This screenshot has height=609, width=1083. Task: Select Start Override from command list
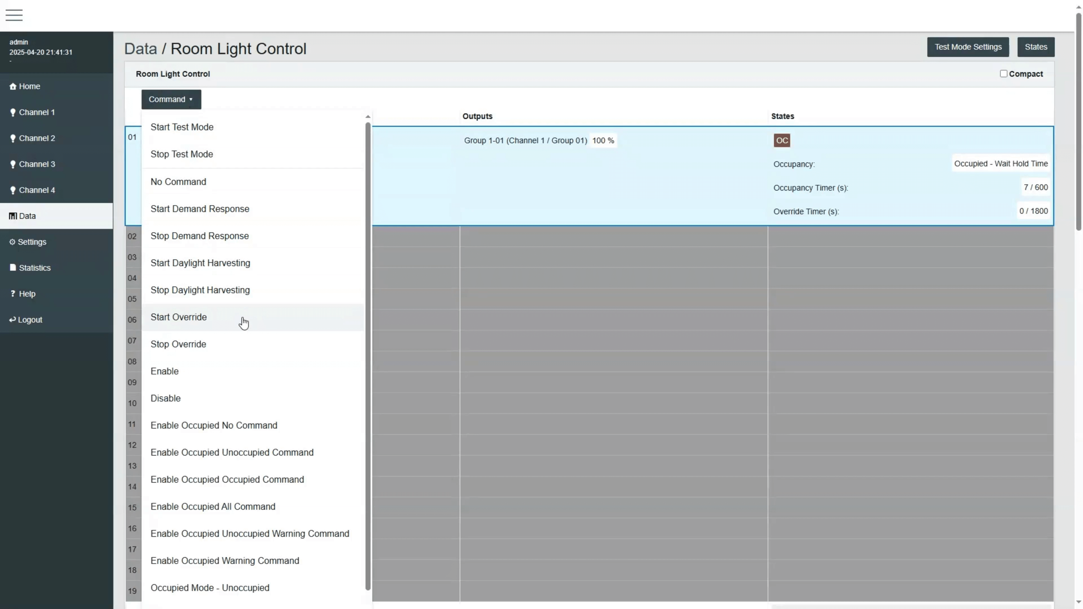coord(179,317)
